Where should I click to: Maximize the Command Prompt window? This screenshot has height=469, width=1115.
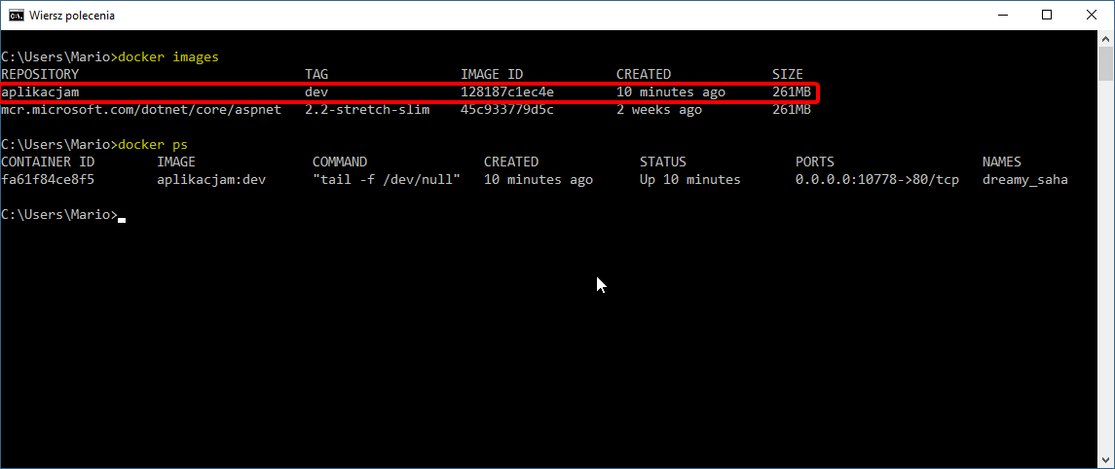1047,15
